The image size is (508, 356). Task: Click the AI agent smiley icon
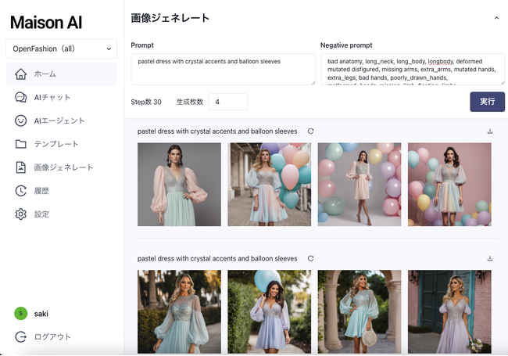(x=20, y=121)
